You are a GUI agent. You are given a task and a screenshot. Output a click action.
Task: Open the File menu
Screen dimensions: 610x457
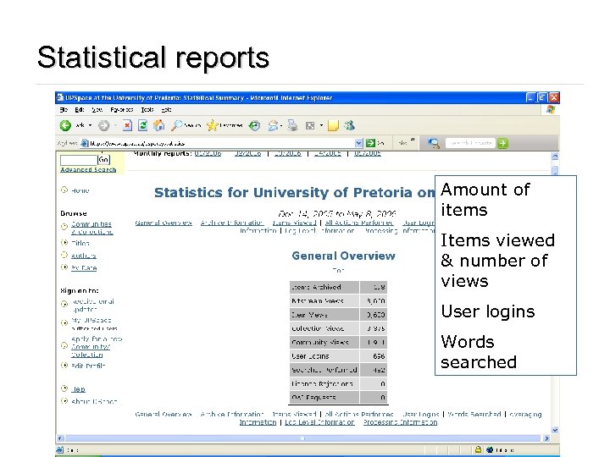point(64,110)
